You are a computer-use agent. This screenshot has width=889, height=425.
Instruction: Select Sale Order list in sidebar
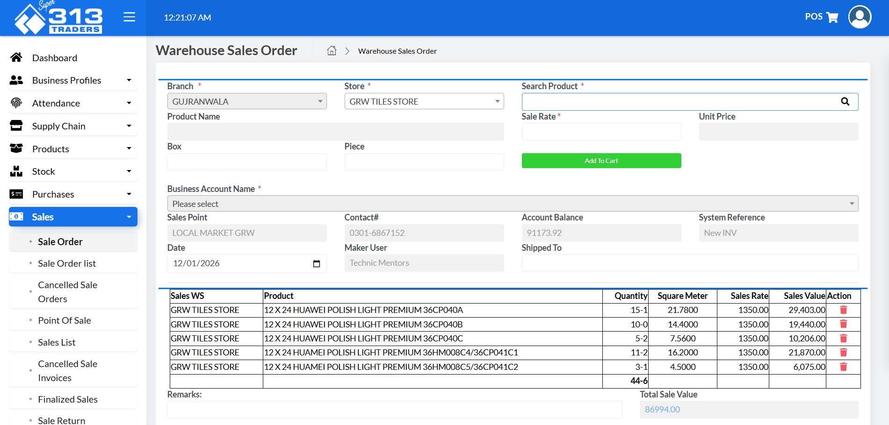(66, 263)
